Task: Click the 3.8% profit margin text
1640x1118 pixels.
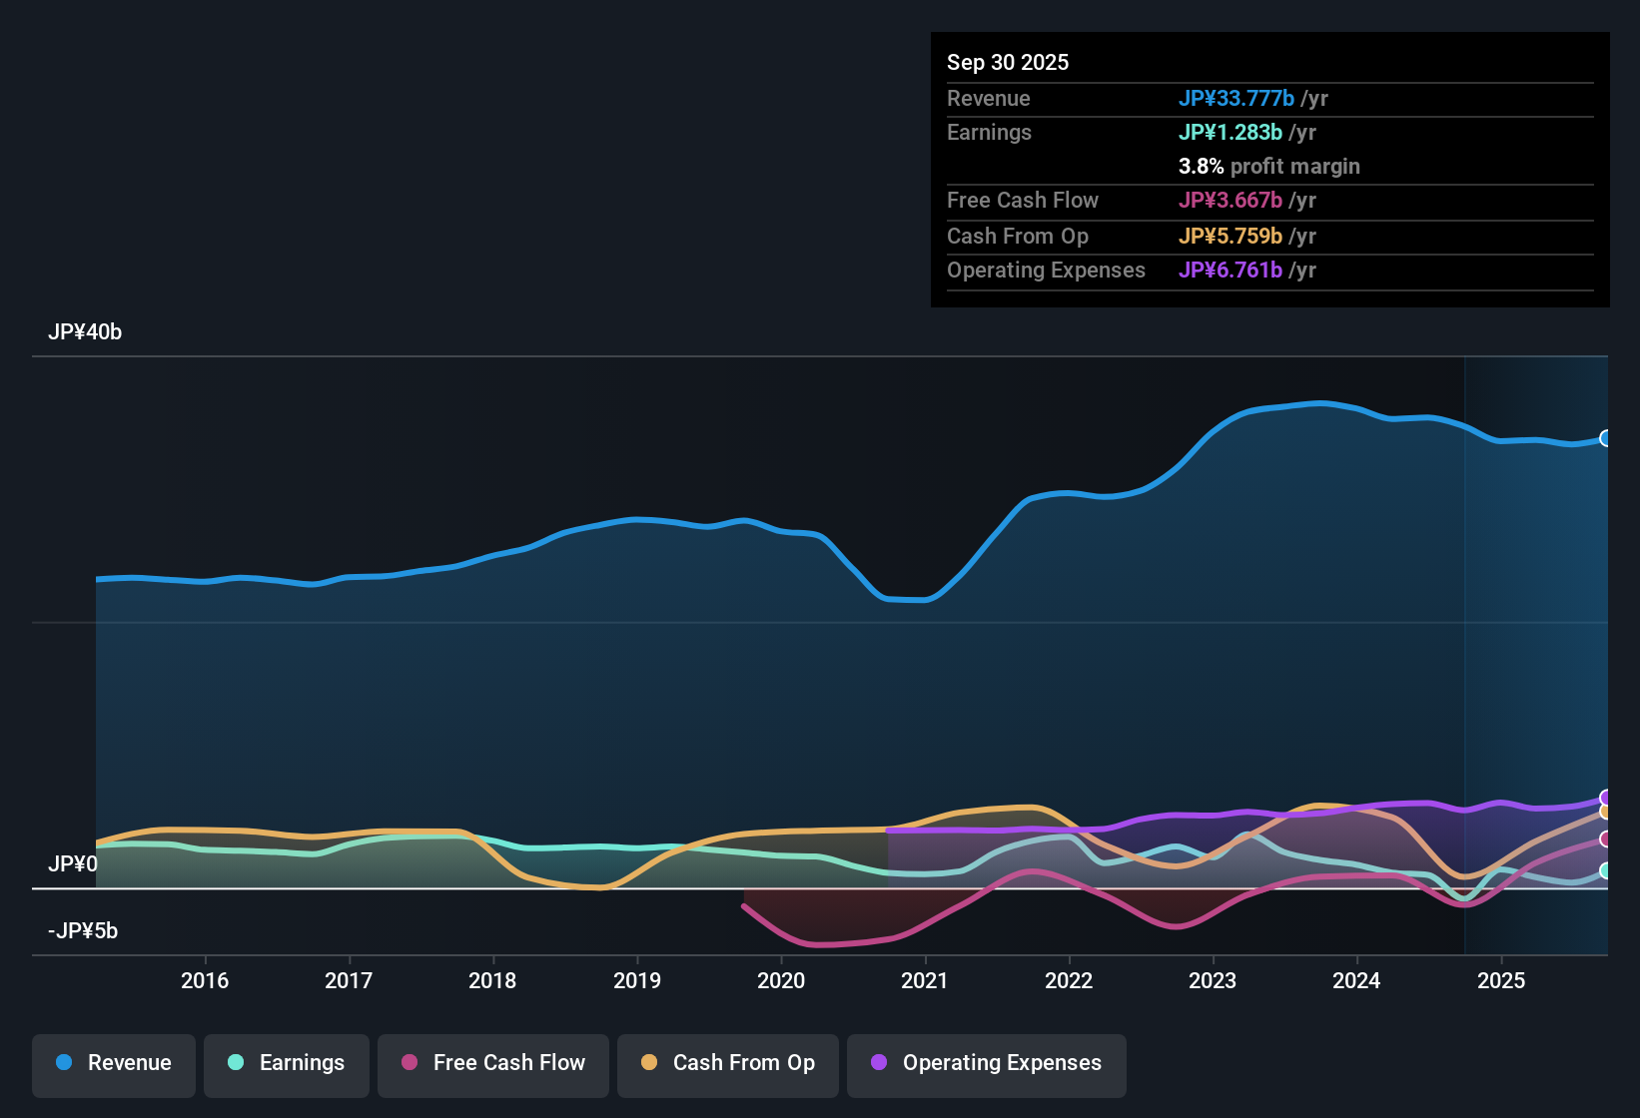Action: [1269, 166]
